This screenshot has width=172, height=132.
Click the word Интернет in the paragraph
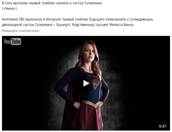point(53,19)
